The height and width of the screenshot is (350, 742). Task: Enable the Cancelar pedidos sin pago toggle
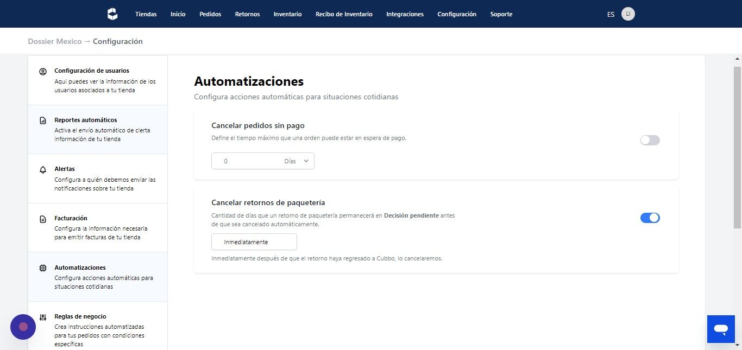[650, 140]
